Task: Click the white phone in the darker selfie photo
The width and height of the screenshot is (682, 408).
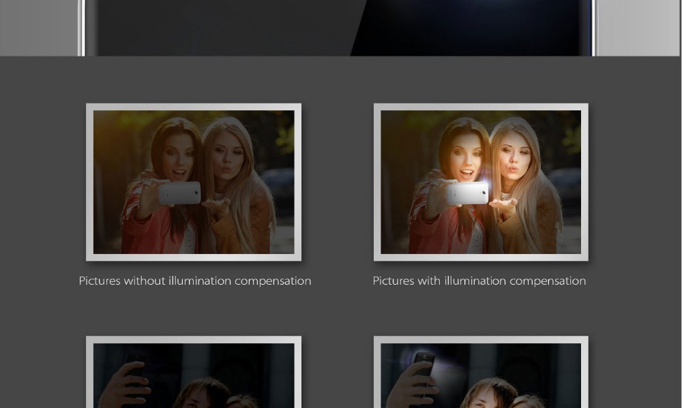Action: (180, 193)
